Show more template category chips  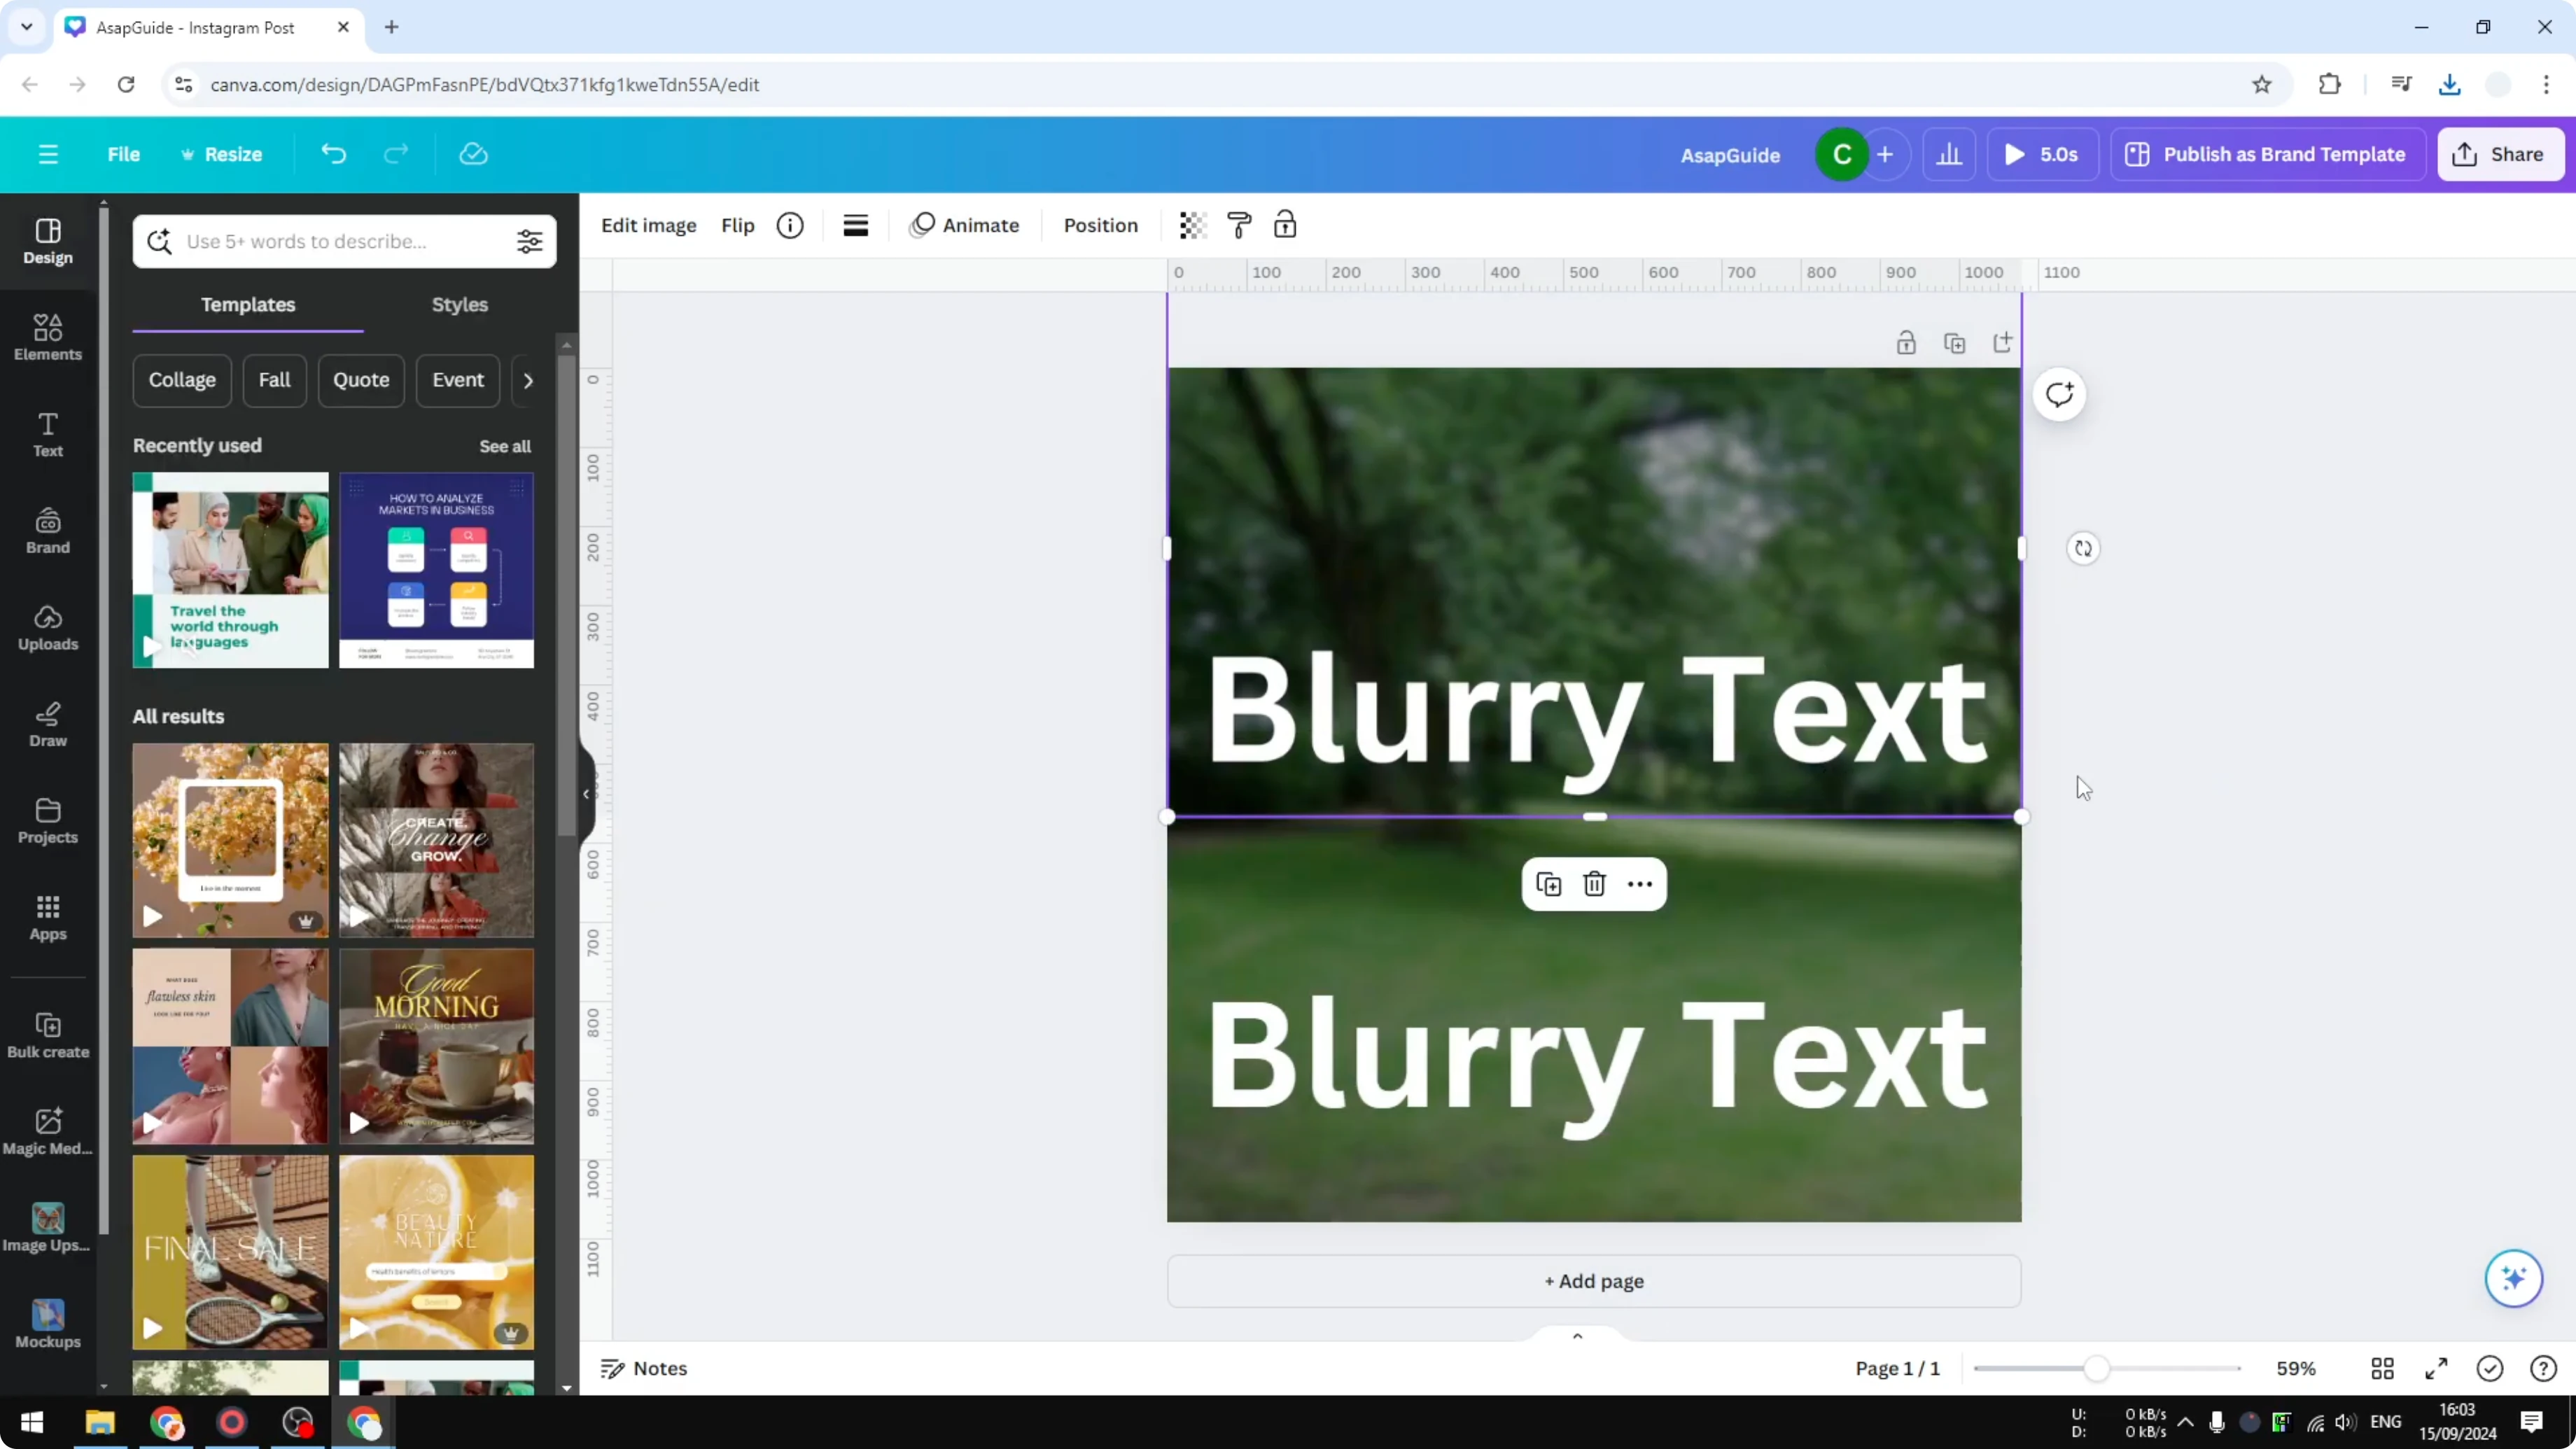pos(528,380)
